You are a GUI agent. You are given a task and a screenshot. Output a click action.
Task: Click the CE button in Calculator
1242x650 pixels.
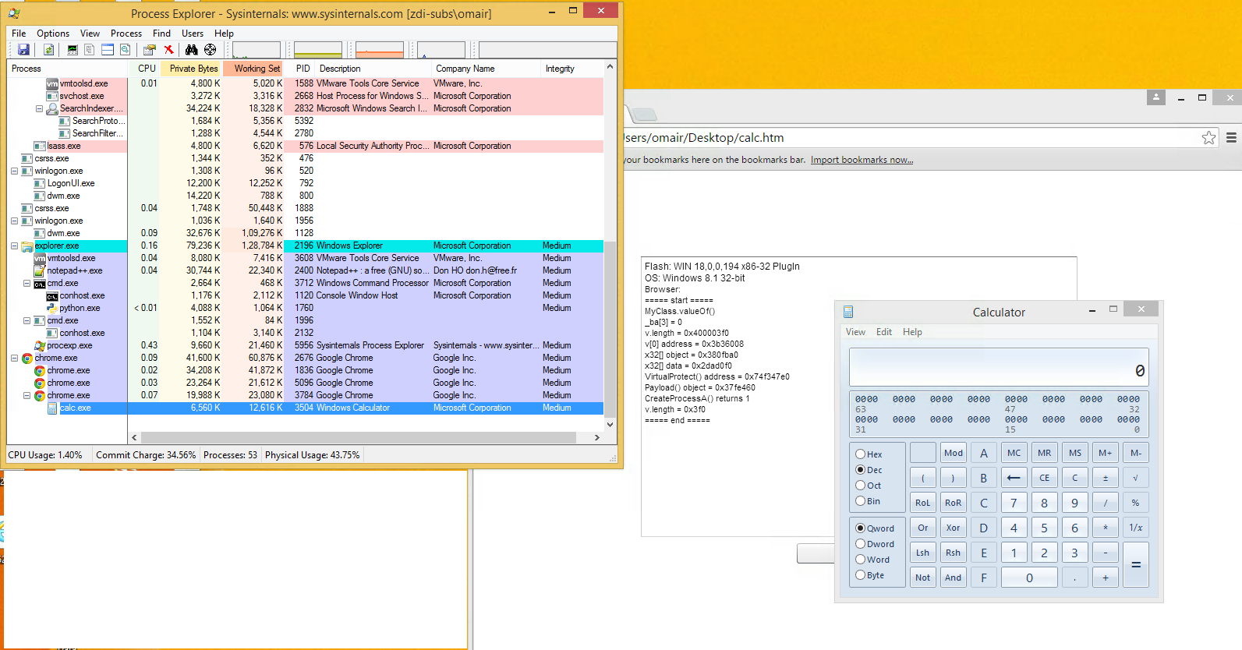coord(1044,478)
